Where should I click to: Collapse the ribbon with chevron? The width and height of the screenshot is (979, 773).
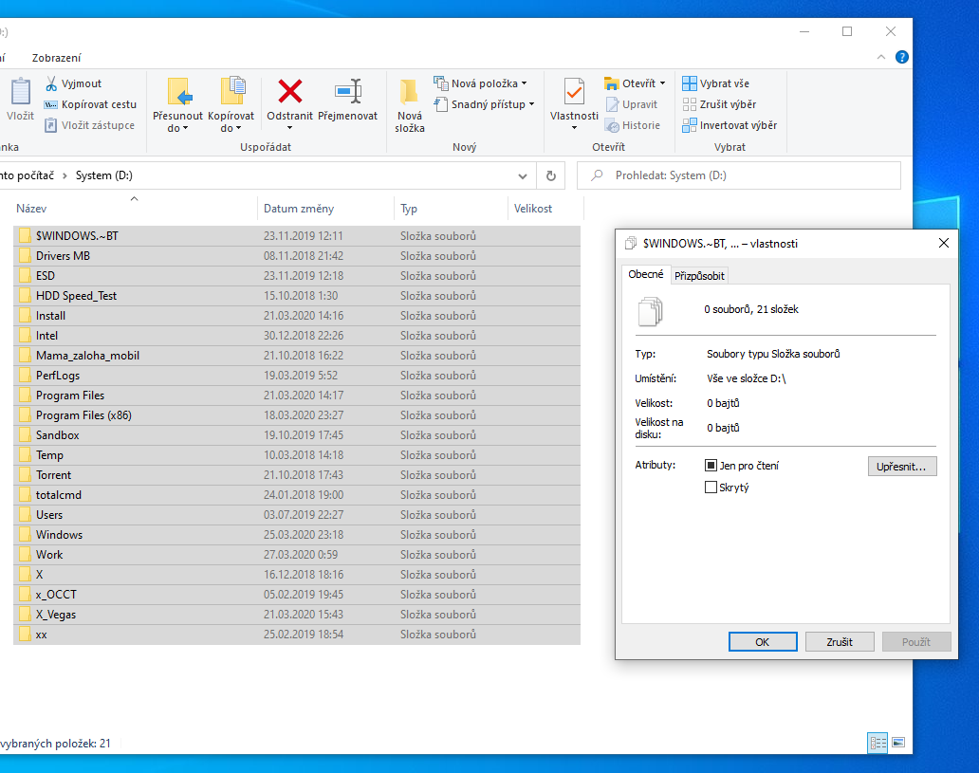point(881,57)
